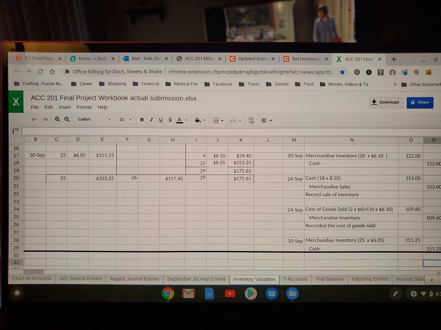Switch to the Mail - Kale browser tab
Viewport: 441px width, 330px height.
146,58
